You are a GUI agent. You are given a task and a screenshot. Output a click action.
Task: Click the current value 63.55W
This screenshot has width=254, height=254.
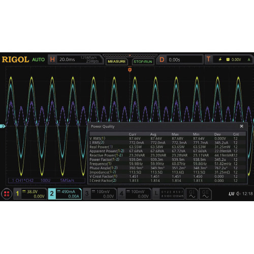point(136,147)
